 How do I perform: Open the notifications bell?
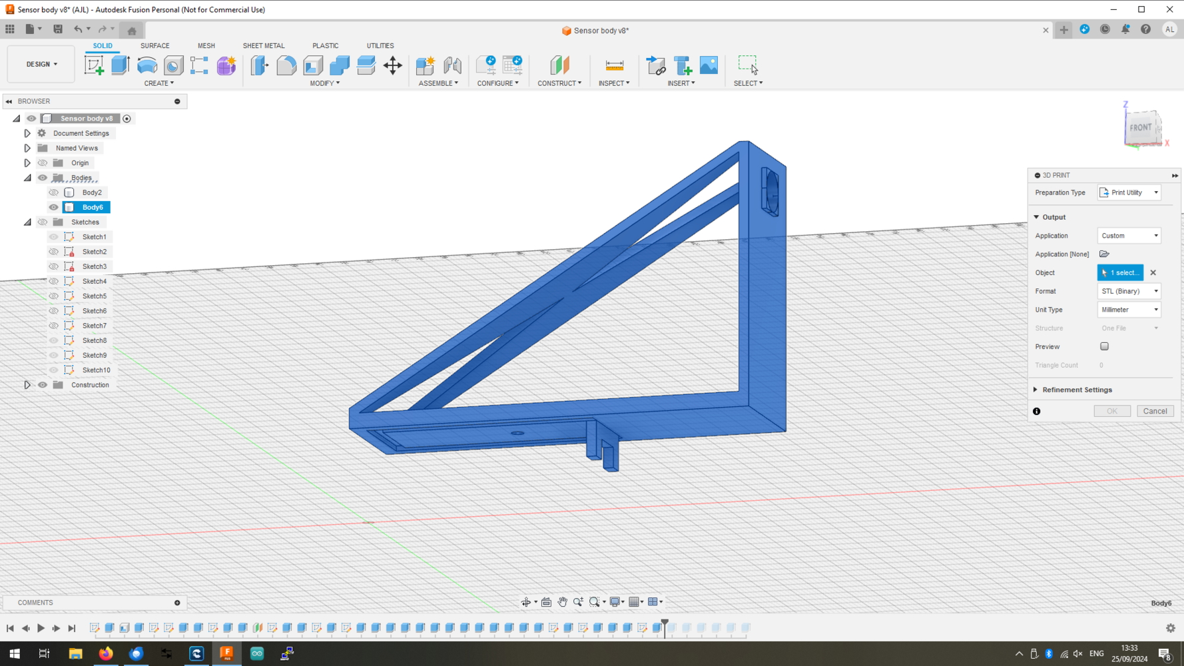click(1125, 29)
